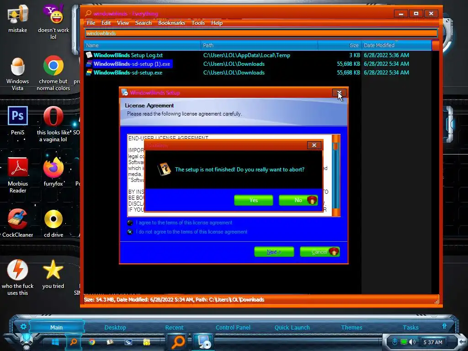468x351 pixels.
Task: Close the abort confirmation dialog
Action: 314,145
